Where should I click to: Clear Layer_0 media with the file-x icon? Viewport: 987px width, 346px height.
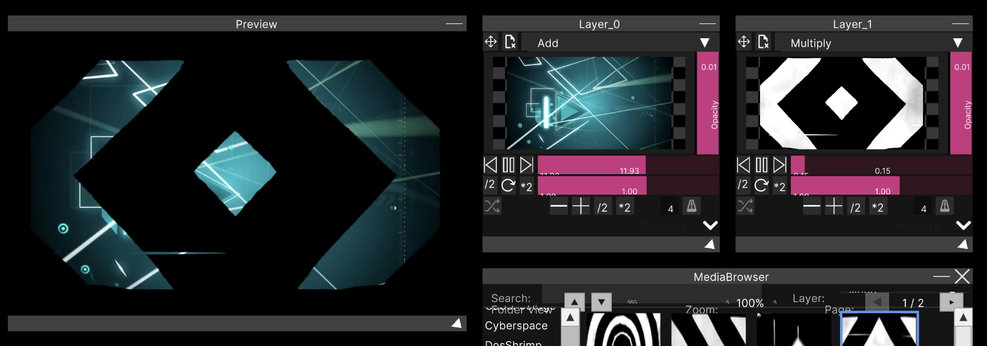(x=510, y=42)
